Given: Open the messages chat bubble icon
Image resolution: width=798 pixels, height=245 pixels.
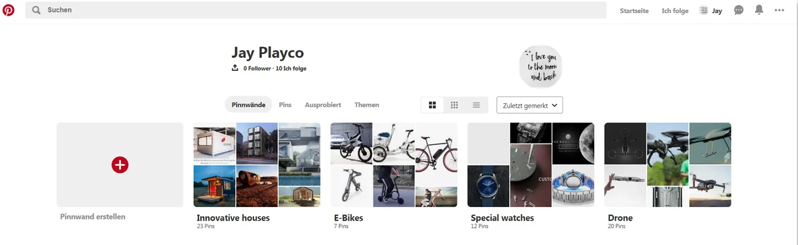Looking at the screenshot, I should point(739,10).
